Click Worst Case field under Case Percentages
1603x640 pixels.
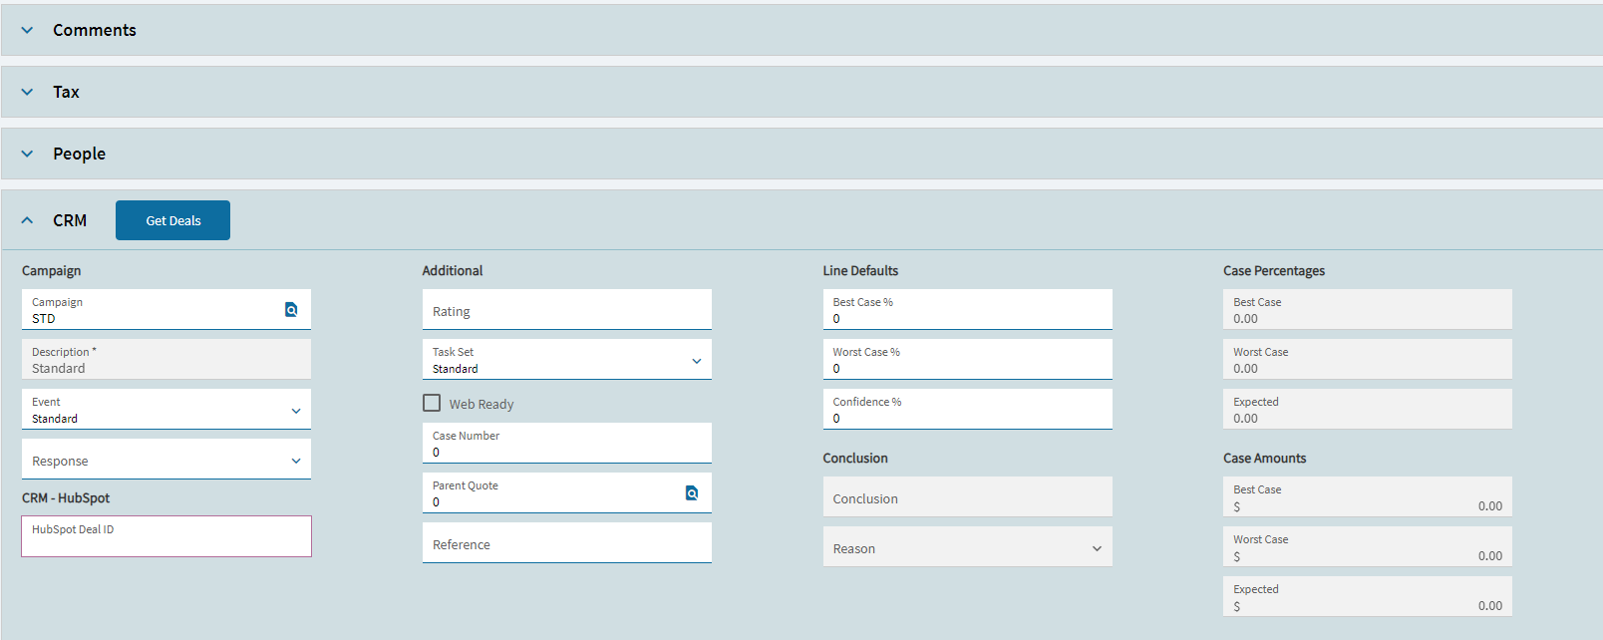[x=1368, y=359]
